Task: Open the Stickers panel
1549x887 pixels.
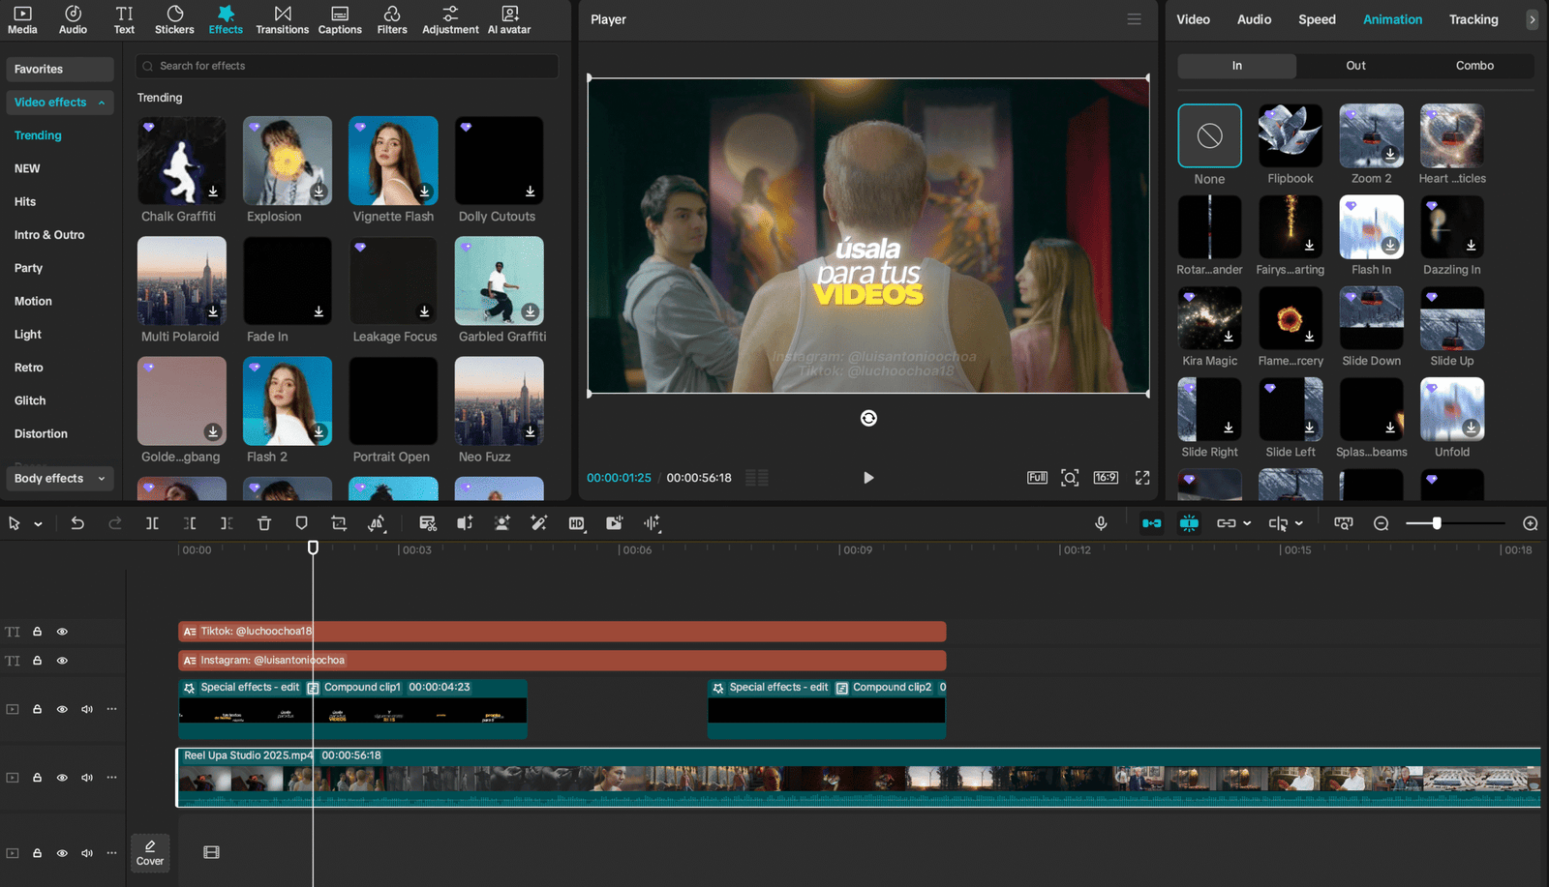Action: (174, 19)
